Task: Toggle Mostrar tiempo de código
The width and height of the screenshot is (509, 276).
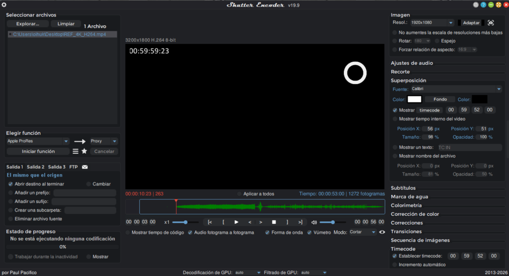Action: coord(128,233)
